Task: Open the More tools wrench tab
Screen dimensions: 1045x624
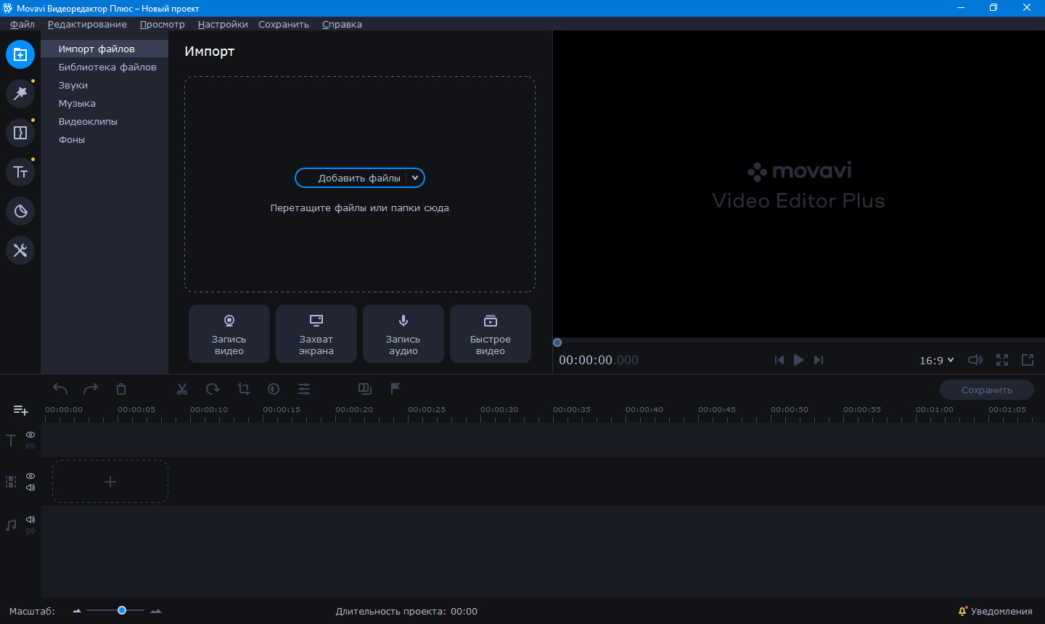Action: pos(20,250)
